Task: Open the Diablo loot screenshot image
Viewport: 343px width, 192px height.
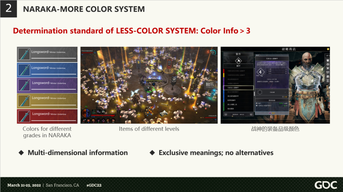Action: [x=149, y=85]
